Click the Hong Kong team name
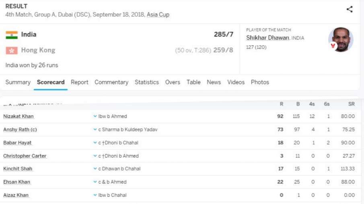364x204 pixels. [x=38, y=50]
